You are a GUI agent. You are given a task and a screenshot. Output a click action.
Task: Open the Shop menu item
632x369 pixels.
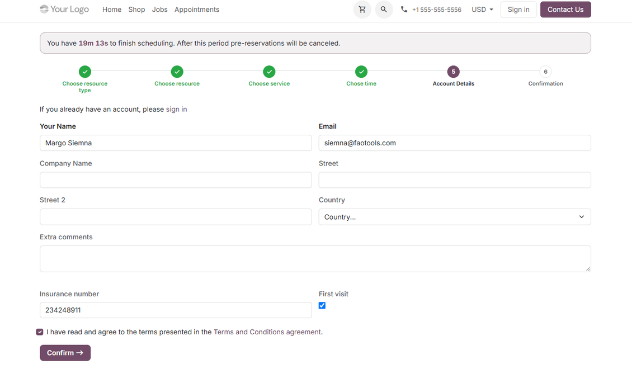pos(136,10)
